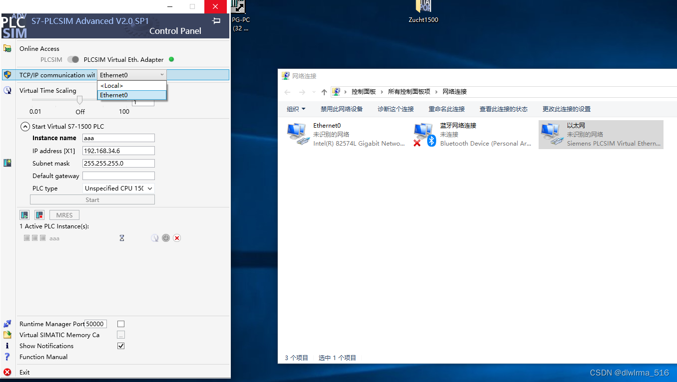The height and width of the screenshot is (382, 677).
Task: Click the time scaling value field
Action: [x=143, y=102]
